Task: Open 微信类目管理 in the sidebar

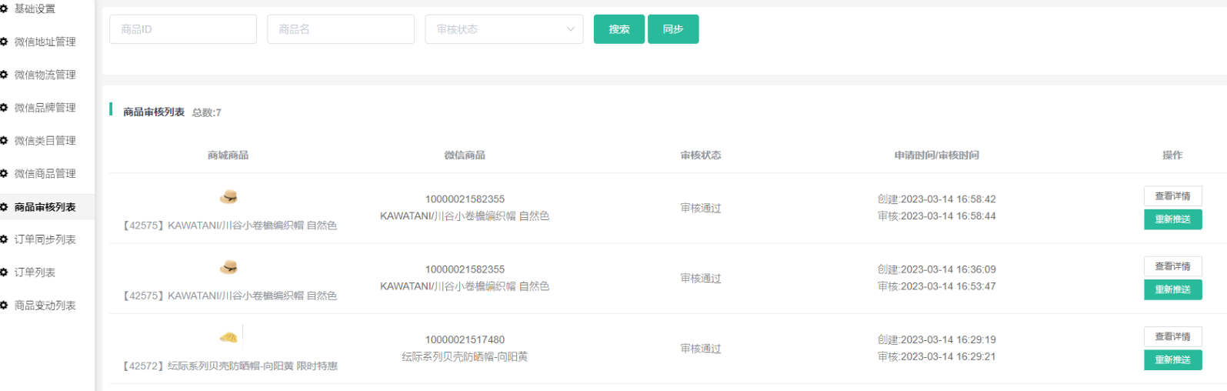Action: coord(45,141)
